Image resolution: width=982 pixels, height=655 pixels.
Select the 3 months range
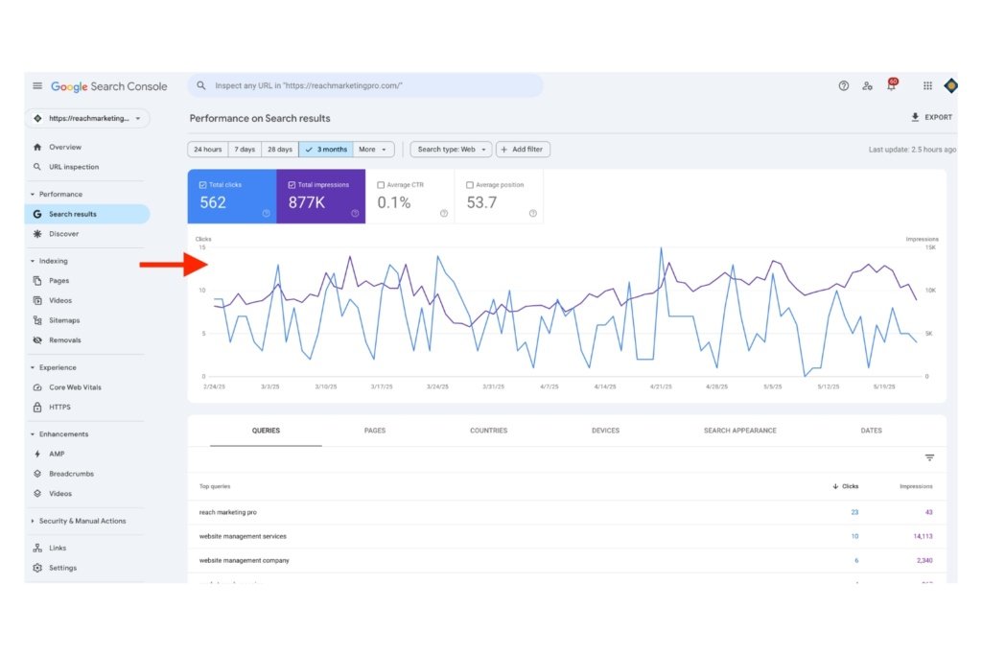click(x=326, y=150)
